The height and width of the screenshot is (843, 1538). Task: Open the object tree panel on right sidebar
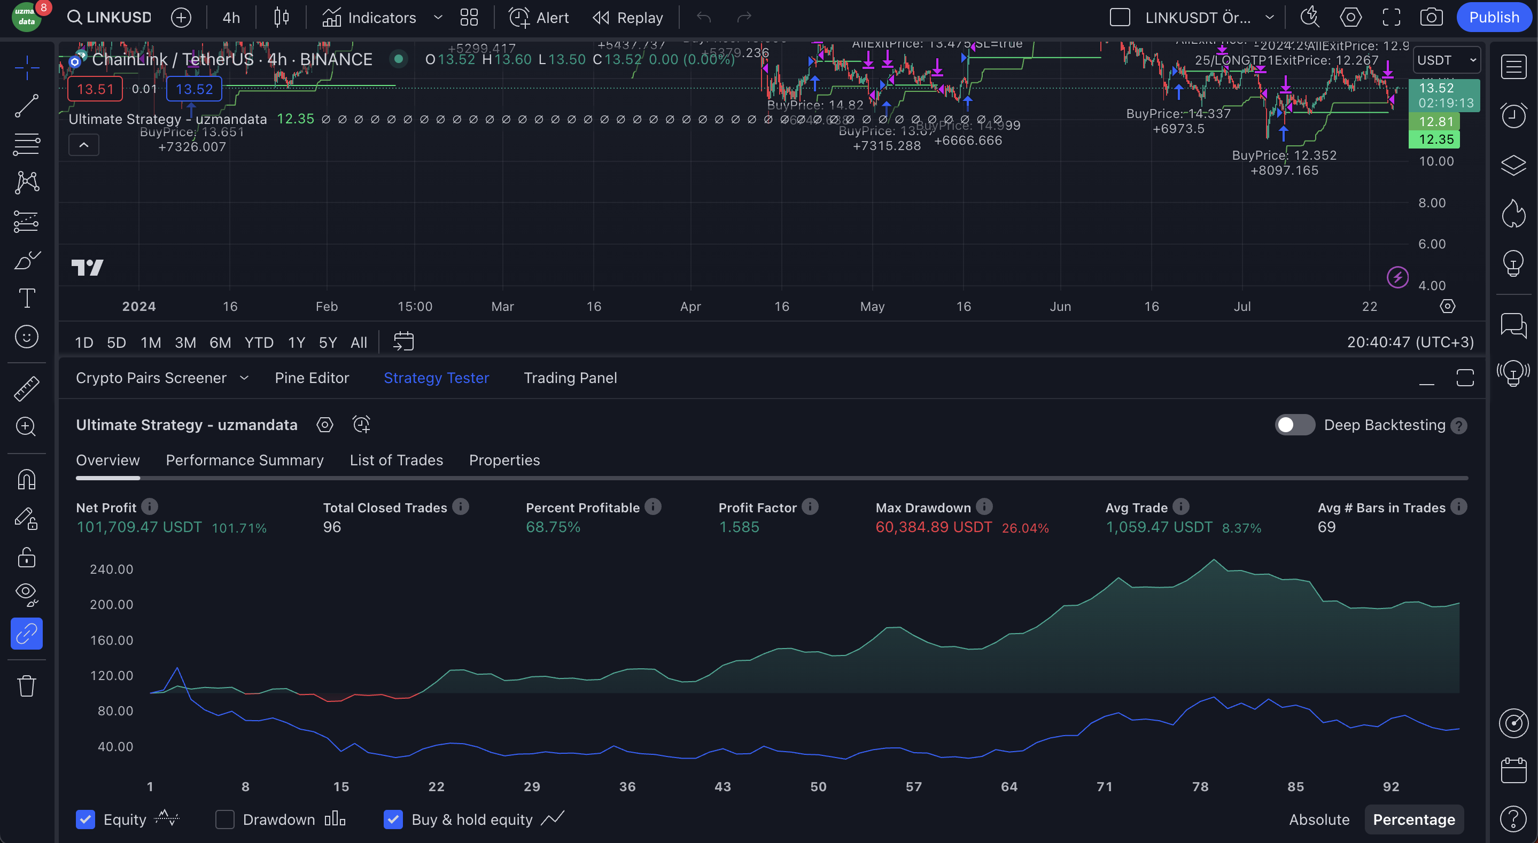tap(1513, 166)
